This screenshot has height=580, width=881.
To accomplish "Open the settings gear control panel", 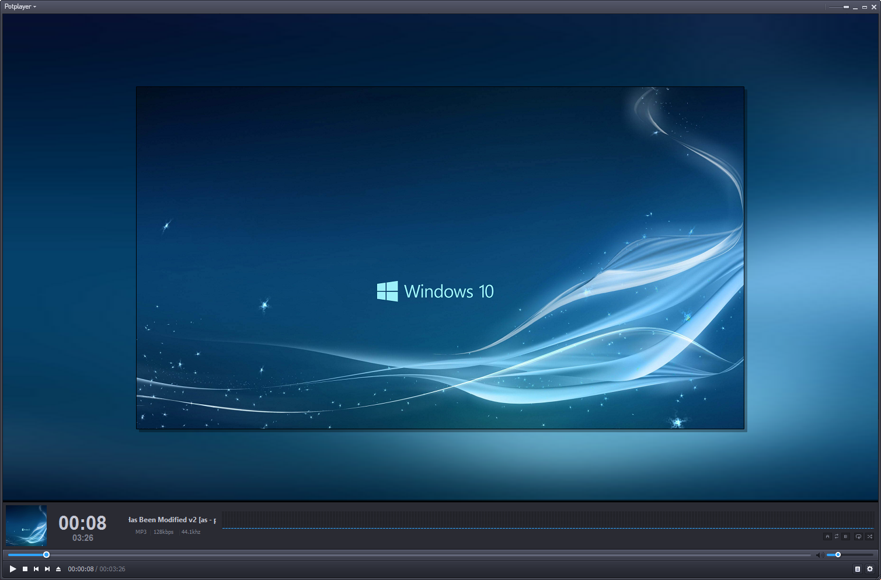I will [870, 569].
